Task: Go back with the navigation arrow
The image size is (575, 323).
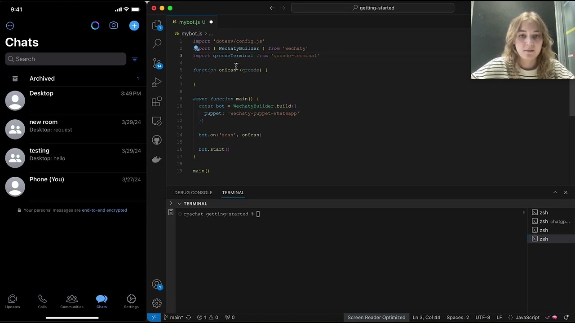Action: click(272, 8)
